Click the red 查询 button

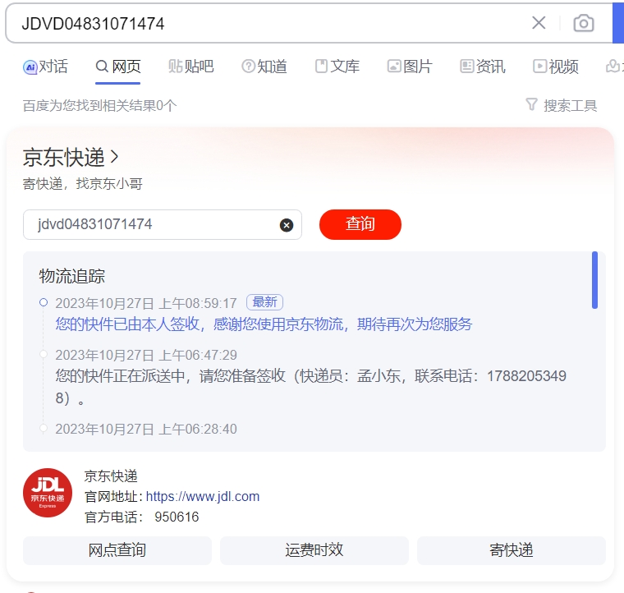360,224
